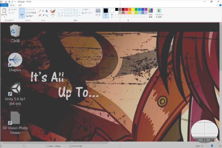This screenshot has height=148, width=222.
Task: Choose the rounded rectangle shape
Action: tap(71, 10)
